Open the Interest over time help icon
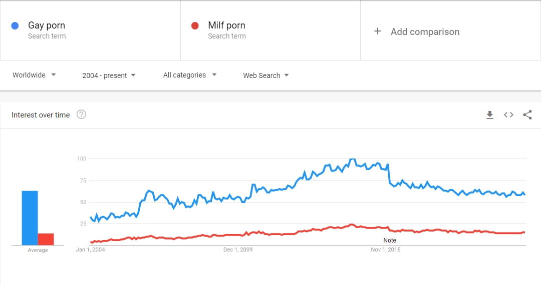This screenshot has height=285, width=541. (x=82, y=114)
